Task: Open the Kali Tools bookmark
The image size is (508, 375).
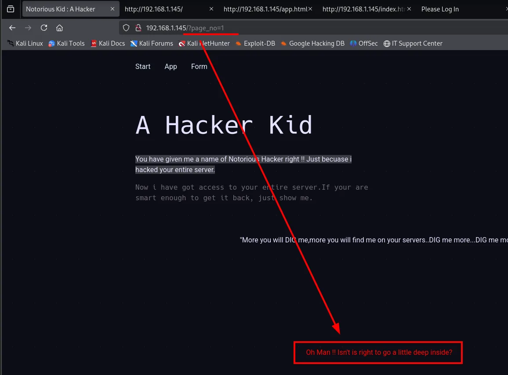Action: [66, 43]
